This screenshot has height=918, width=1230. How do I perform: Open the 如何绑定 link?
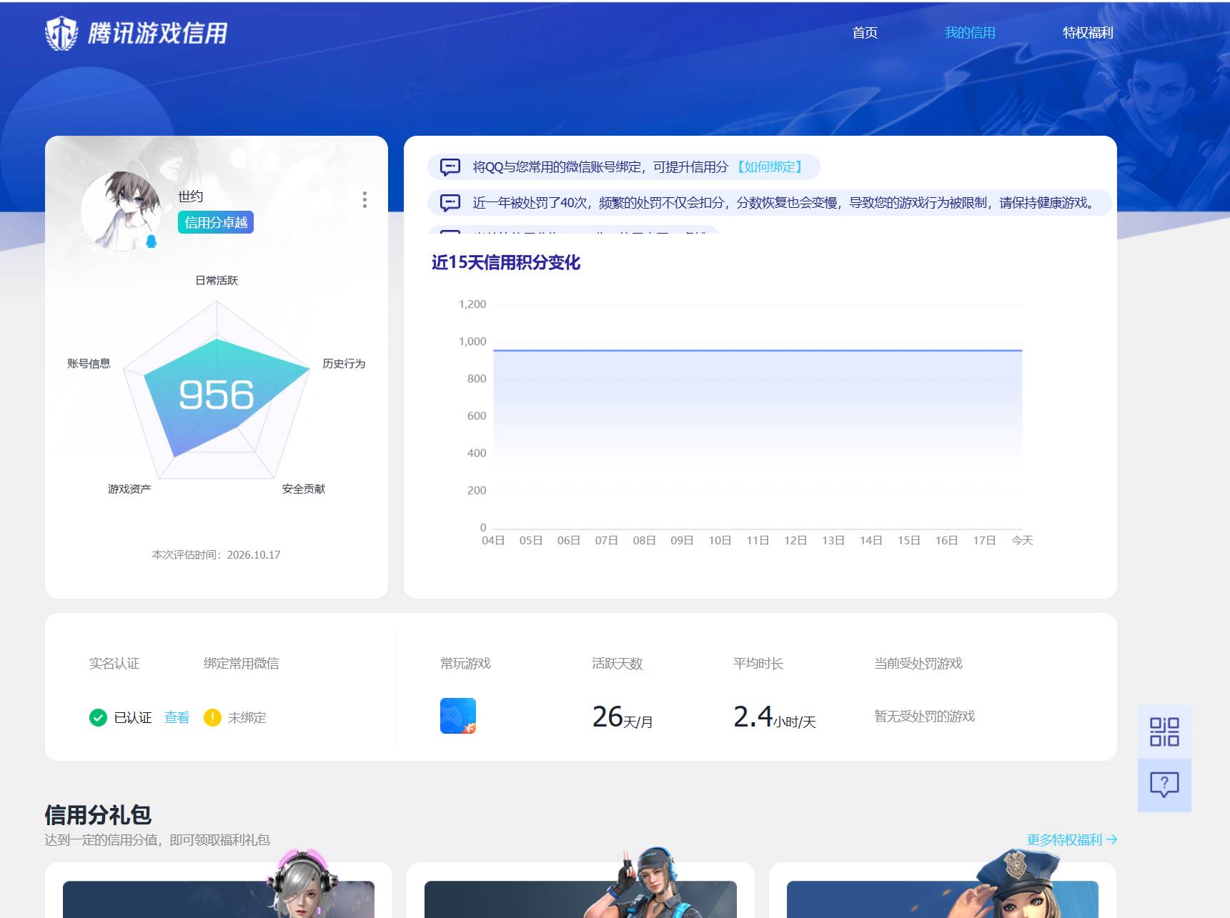click(769, 167)
